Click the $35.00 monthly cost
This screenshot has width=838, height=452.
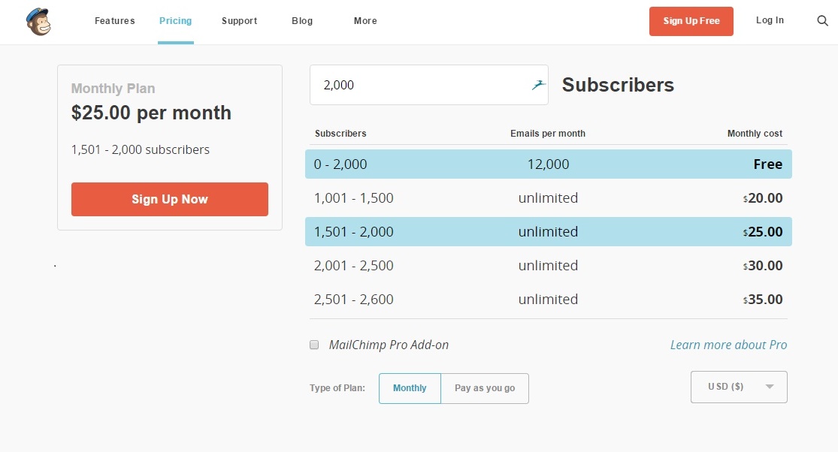(763, 300)
